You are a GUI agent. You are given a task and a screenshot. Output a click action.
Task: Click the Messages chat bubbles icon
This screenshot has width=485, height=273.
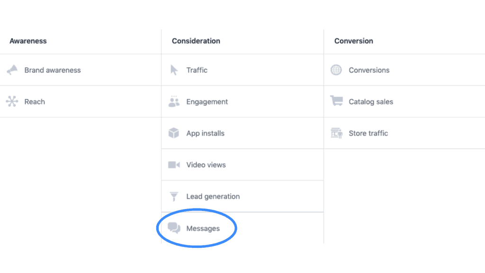pyautogui.click(x=174, y=228)
